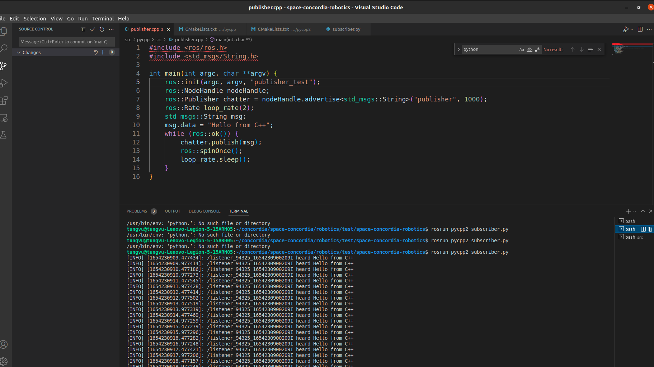This screenshot has height=367, width=654.
Task: Go to previous match in find widget
Action: click(x=573, y=49)
